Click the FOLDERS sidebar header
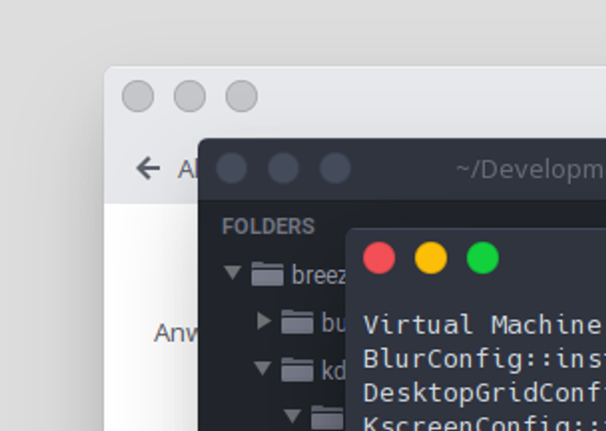606x431 pixels. point(269,227)
